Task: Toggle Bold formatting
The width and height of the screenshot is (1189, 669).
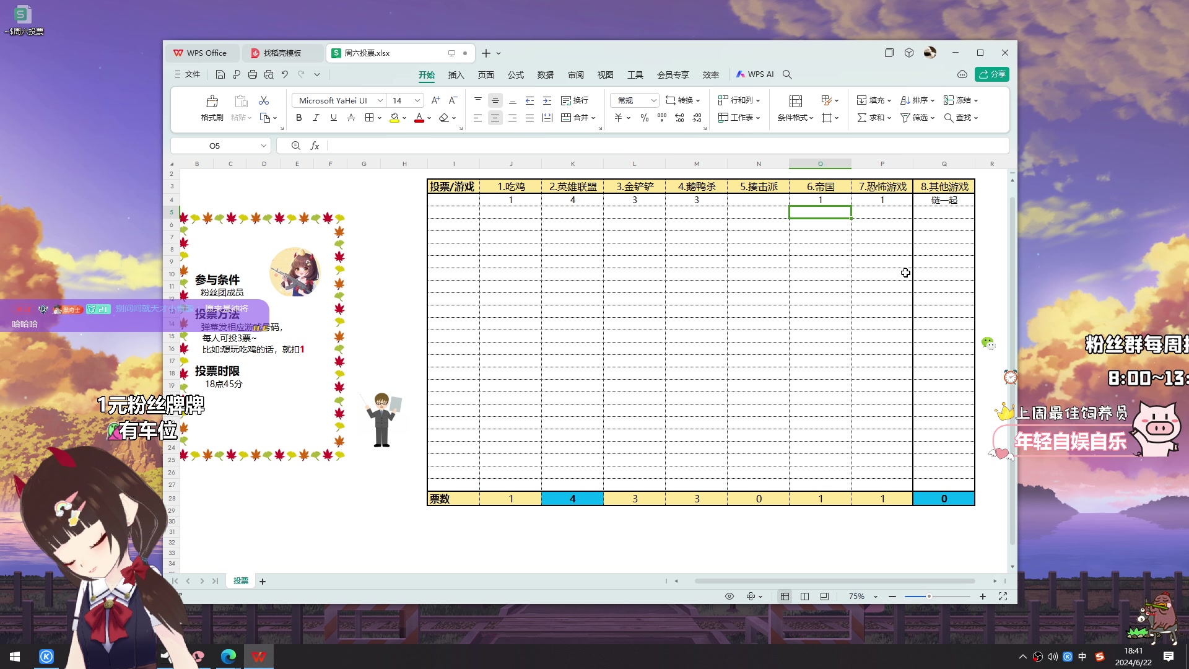Action: pos(299,118)
